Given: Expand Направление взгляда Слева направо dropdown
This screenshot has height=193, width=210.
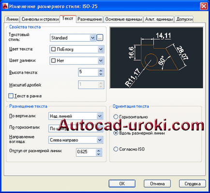Looking at the screenshot, I should point(100,140).
